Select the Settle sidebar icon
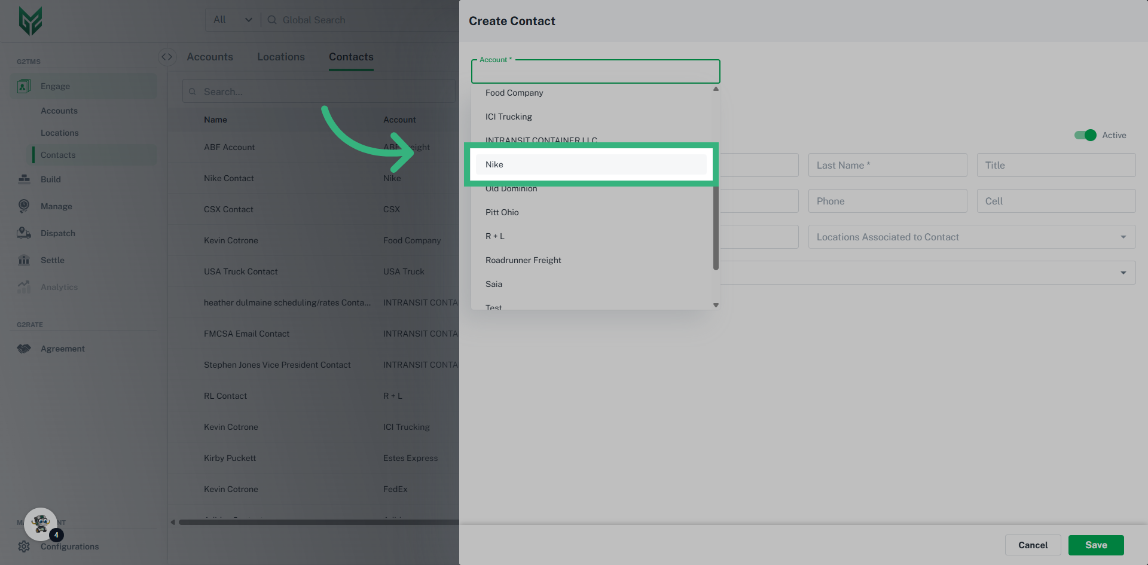Screen dimensions: 1148x565 [x=23, y=260]
